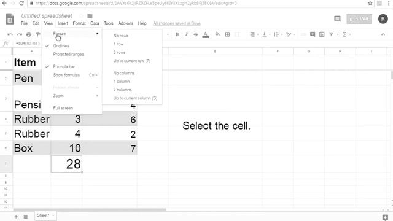The width and height of the screenshot is (393, 221).
Task: Star the Untitled spreadsheet
Action: (81, 16)
